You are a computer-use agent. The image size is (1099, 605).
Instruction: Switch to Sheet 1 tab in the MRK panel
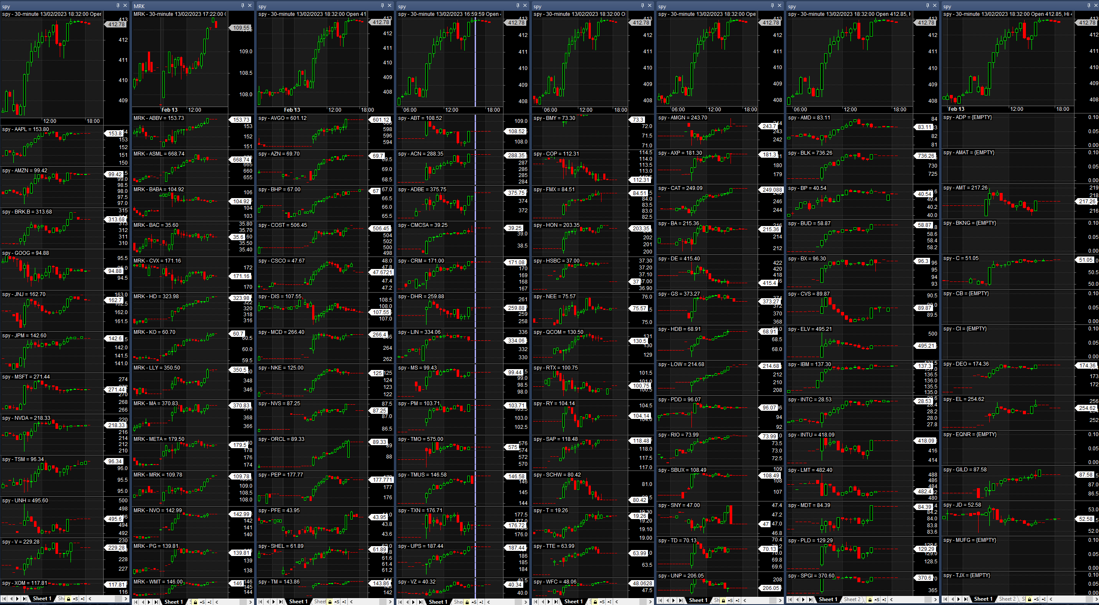(174, 602)
